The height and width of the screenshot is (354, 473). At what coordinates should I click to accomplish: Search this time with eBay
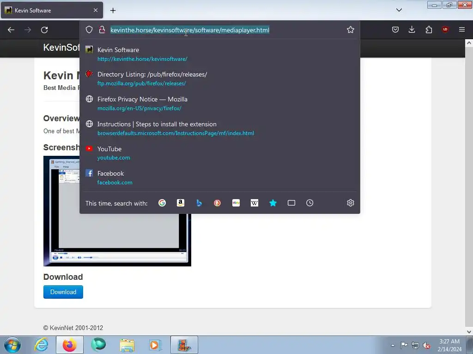tap(236, 203)
